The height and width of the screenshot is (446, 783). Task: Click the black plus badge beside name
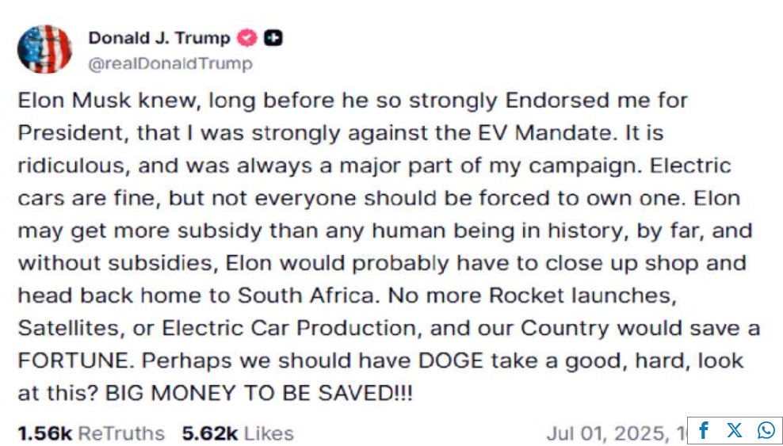click(273, 38)
